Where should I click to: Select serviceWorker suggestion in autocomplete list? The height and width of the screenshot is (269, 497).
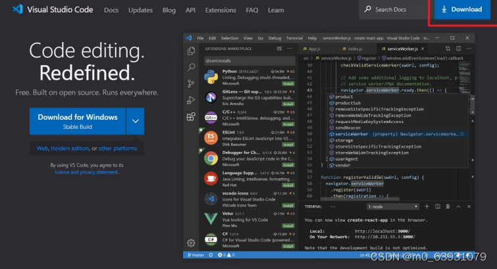(x=398, y=134)
